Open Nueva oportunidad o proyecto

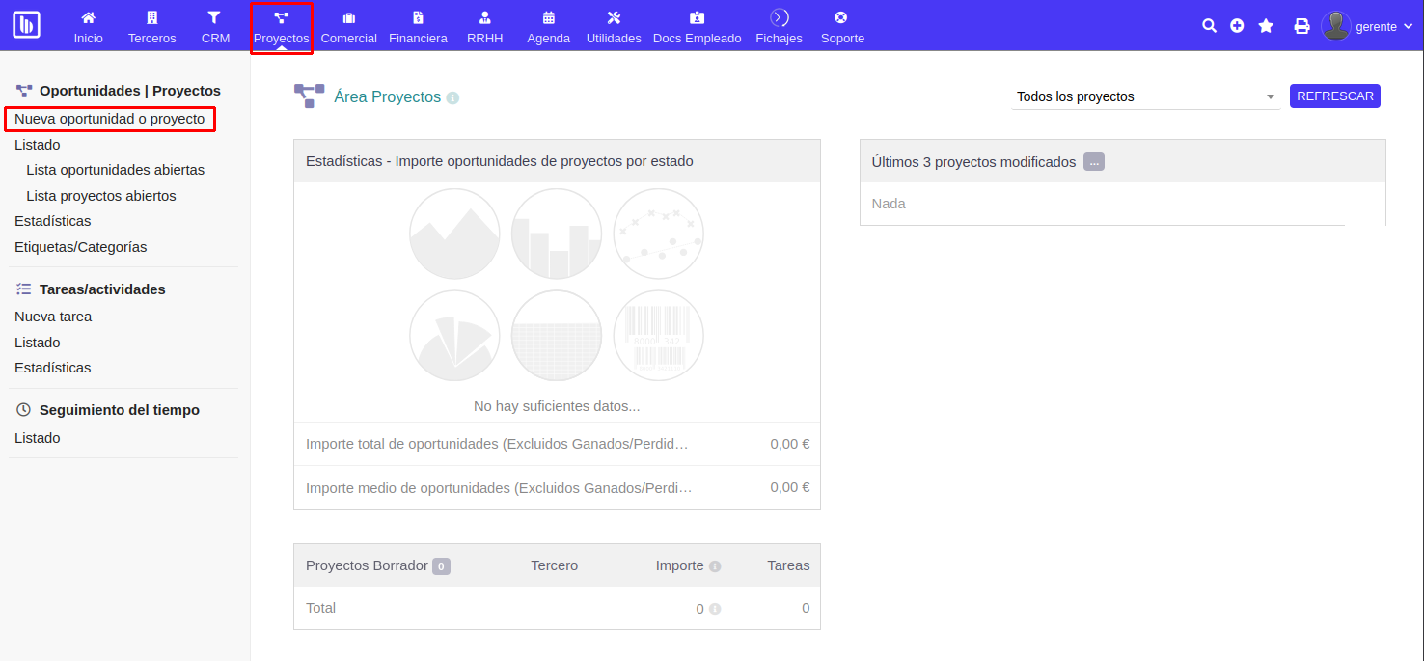pos(110,118)
